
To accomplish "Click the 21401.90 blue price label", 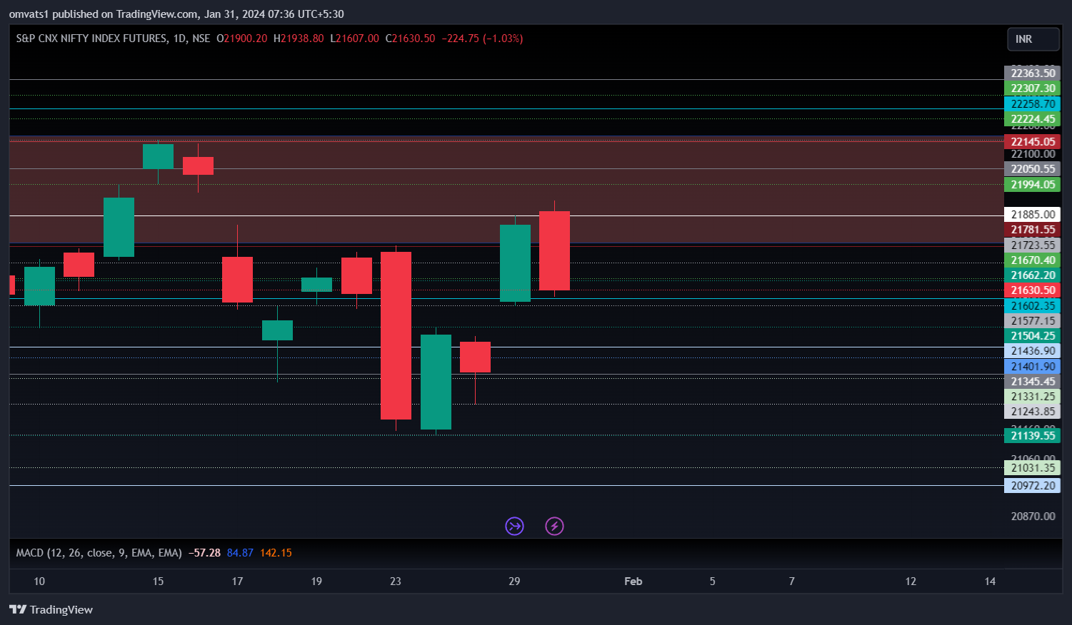I will 1033,367.
